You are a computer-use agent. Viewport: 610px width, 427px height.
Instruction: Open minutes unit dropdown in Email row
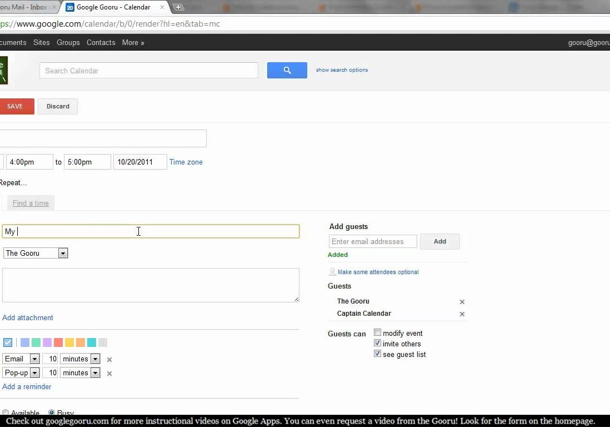pyautogui.click(x=81, y=359)
